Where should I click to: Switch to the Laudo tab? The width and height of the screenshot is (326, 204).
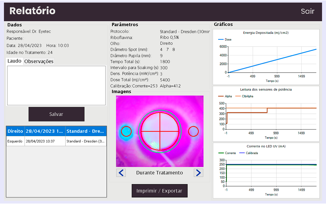tap(14, 61)
